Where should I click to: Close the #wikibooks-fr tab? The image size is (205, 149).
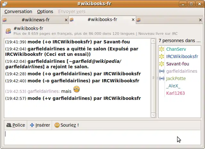133,20
